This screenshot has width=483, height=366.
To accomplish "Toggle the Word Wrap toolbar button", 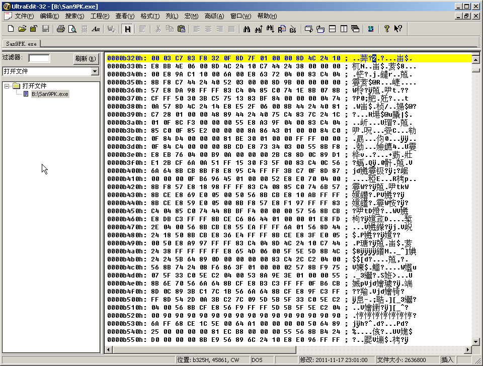I will (x=111, y=29).
